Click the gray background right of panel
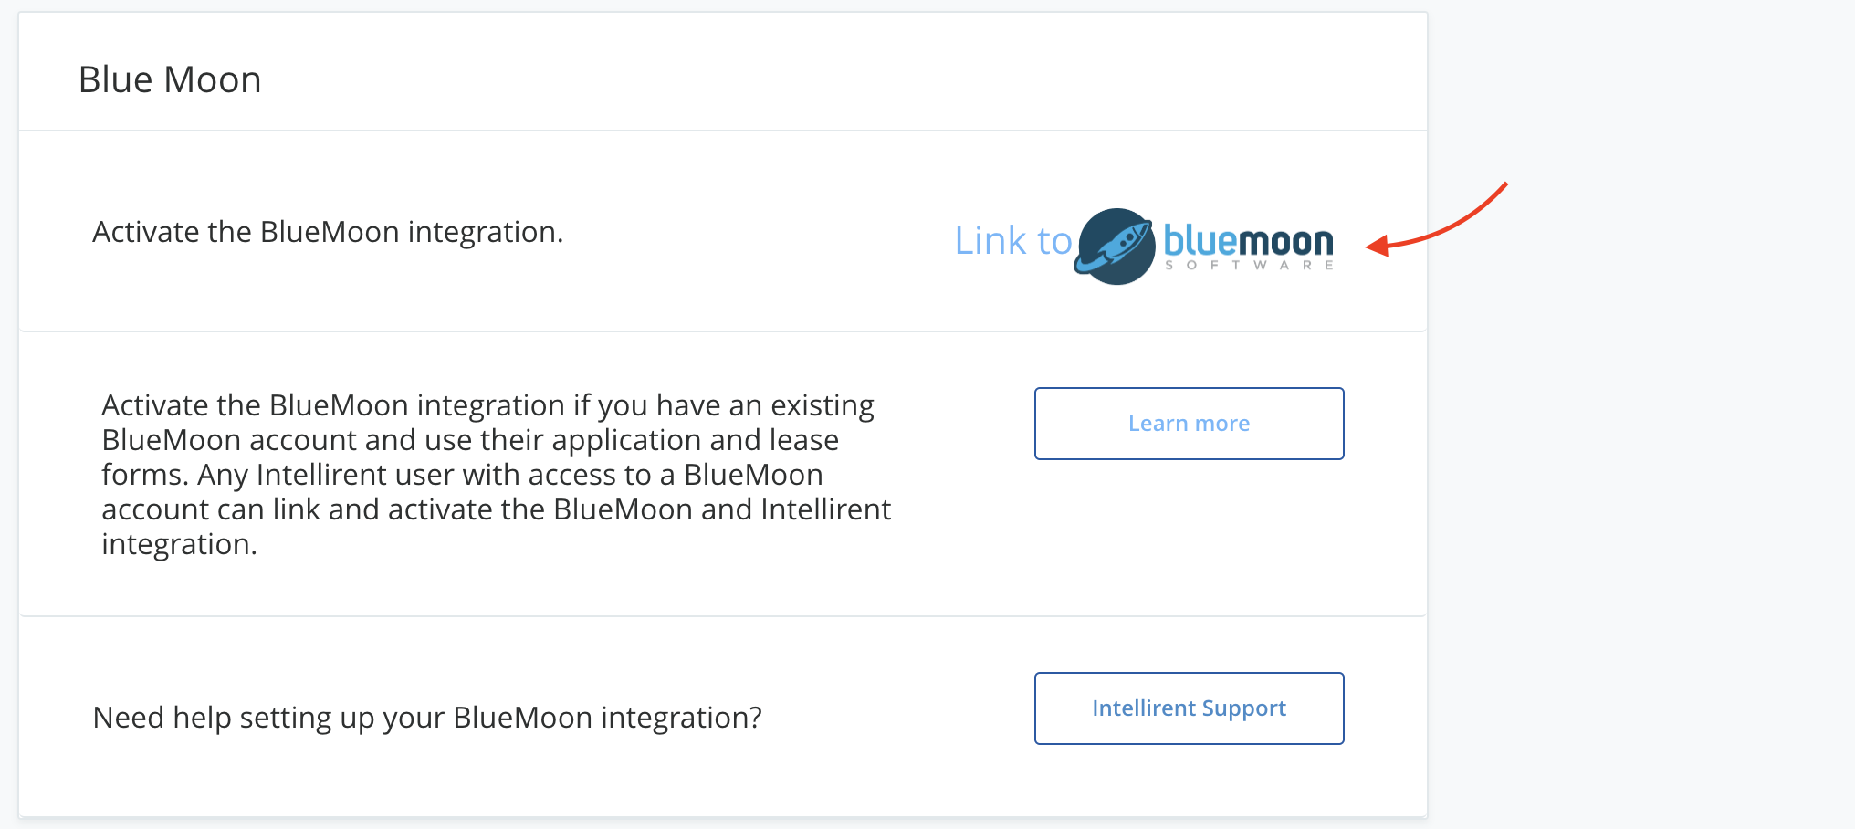This screenshot has width=1855, height=829. [1643, 456]
